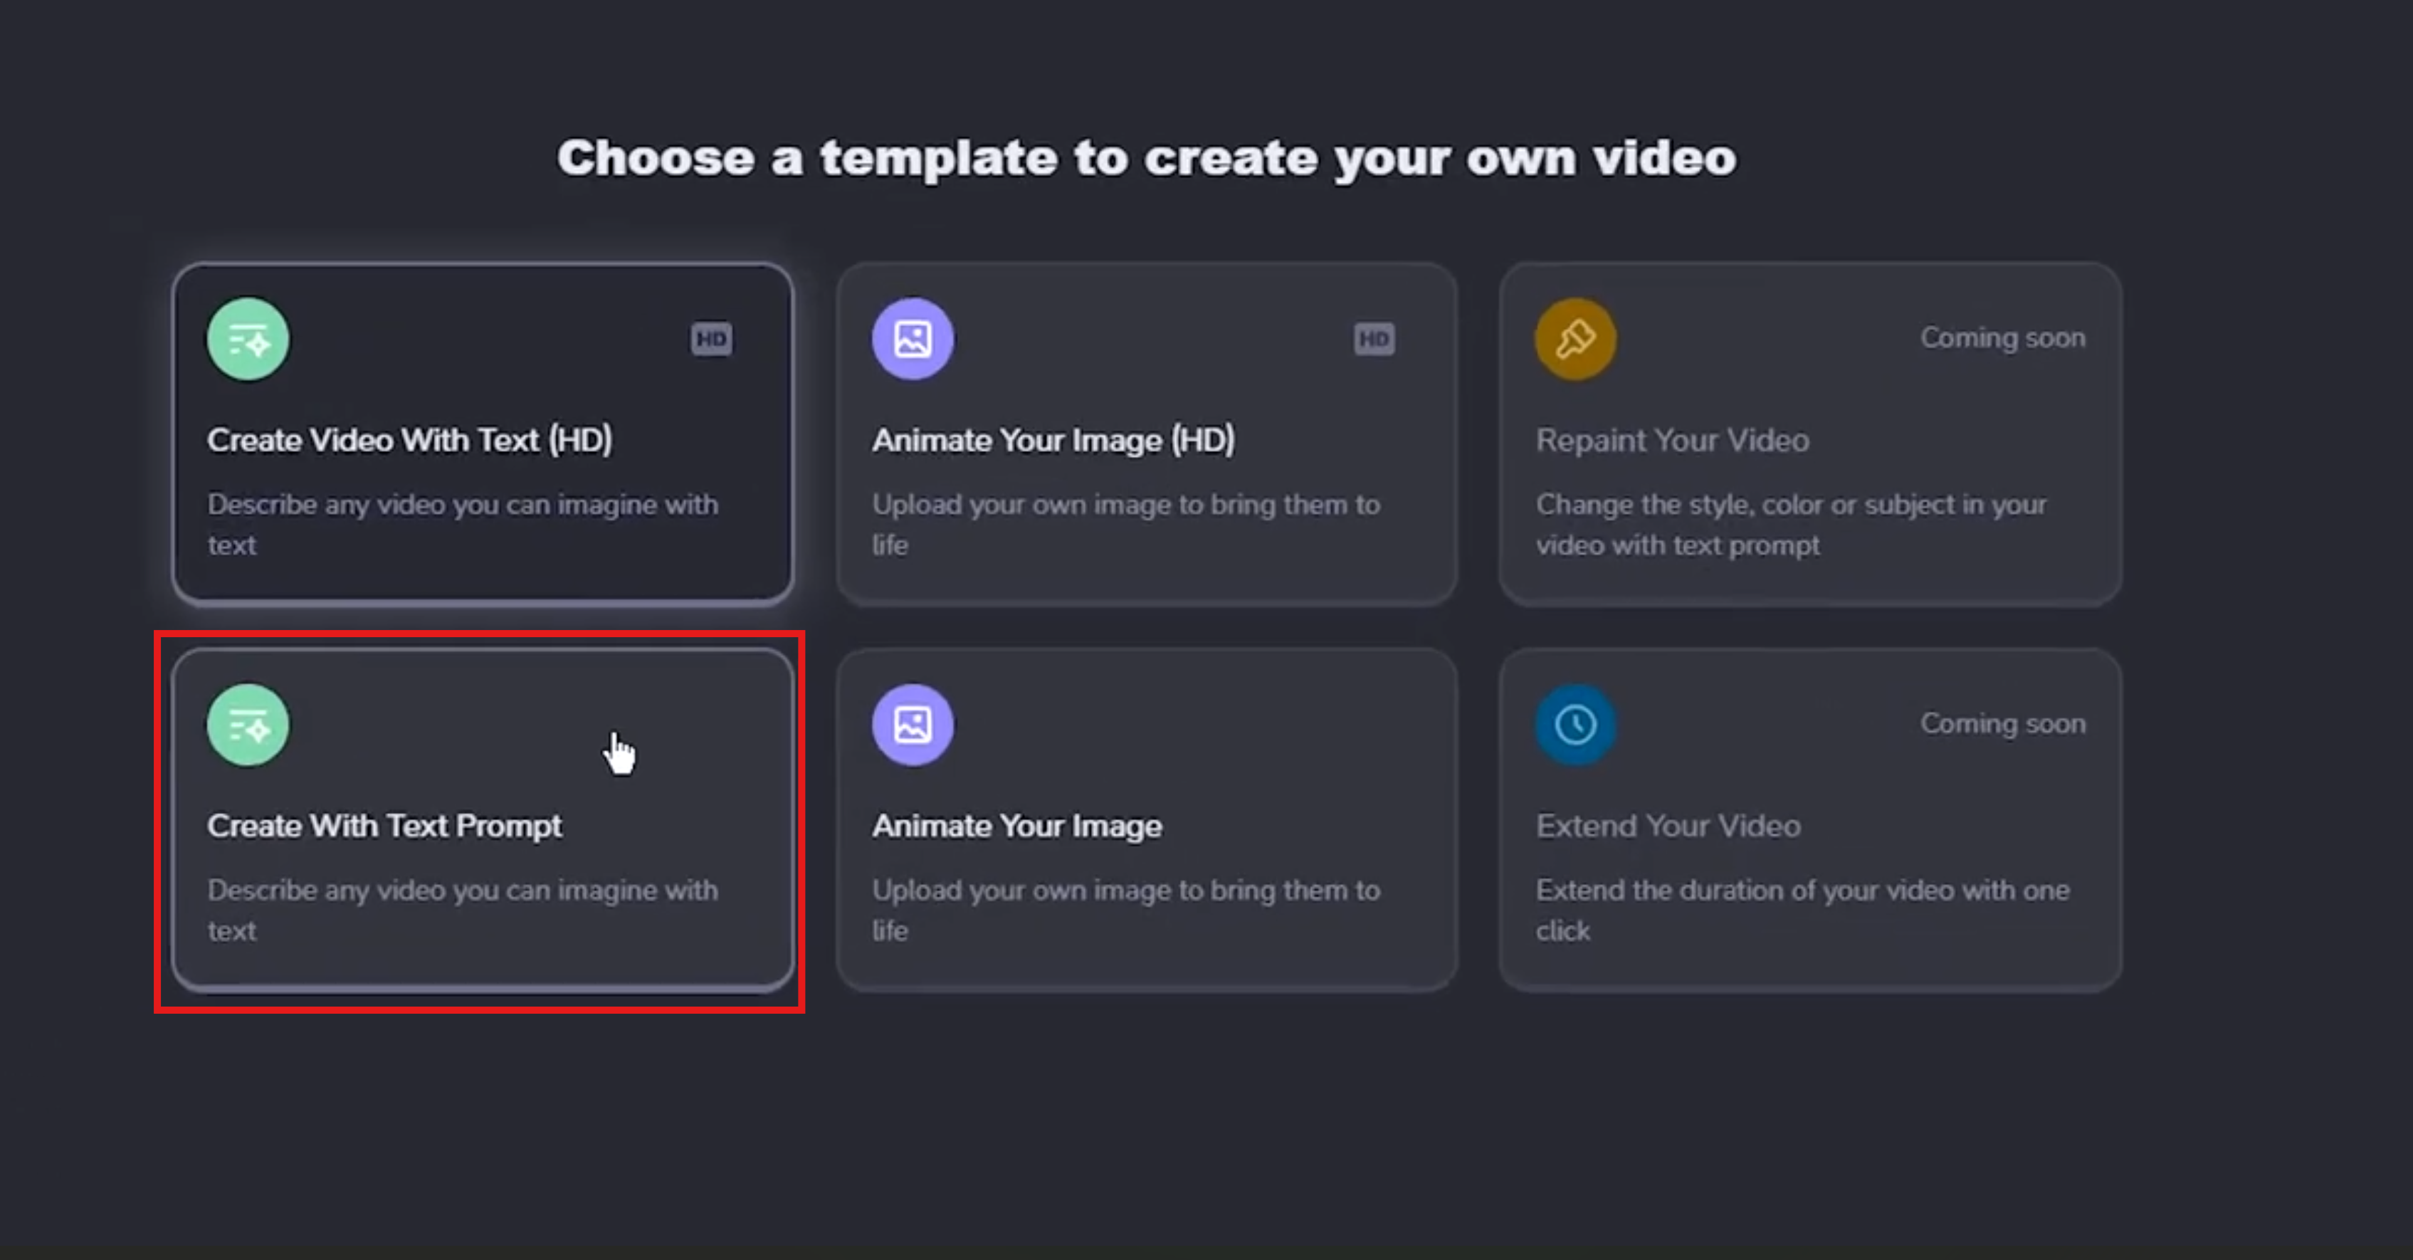Select the Extend Your Video title
Image resolution: width=2413 pixels, height=1260 pixels.
tap(1667, 826)
